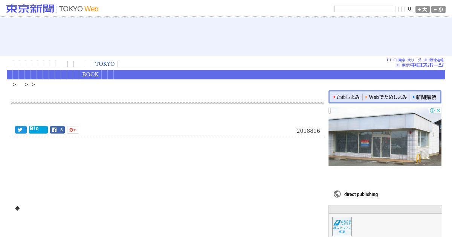Viewport: 452px width, 237px height.
Task: Open the 新聞購読 subscription link
Action: 425,97
